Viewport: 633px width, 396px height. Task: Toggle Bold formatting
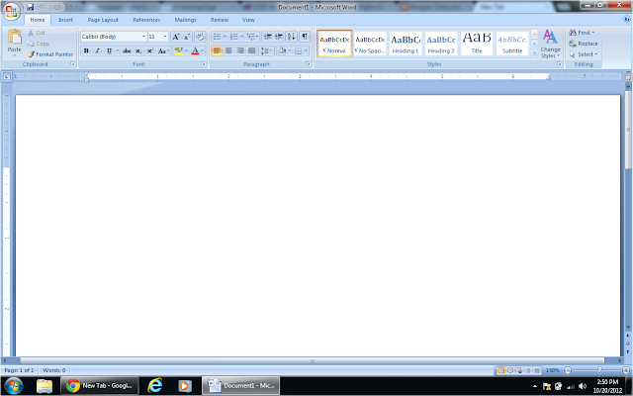pyautogui.click(x=86, y=50)
